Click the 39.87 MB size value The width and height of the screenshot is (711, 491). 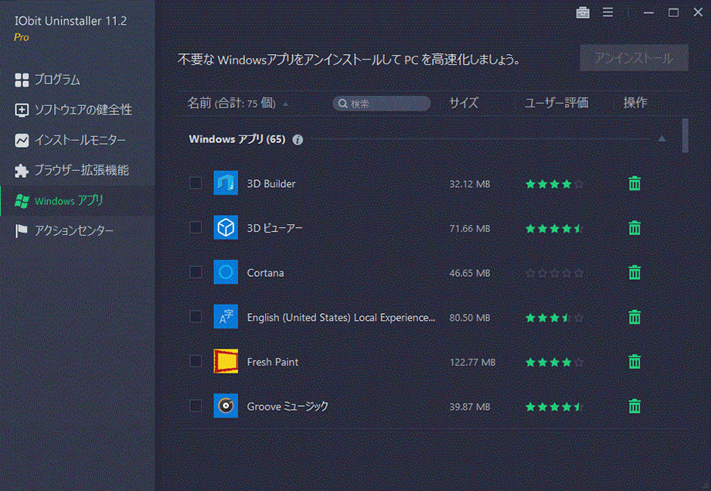click(x=470, y=407)
